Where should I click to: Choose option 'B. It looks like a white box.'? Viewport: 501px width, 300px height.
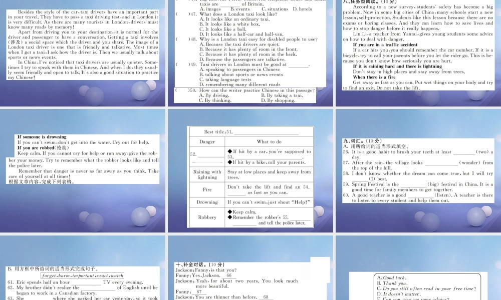click(x=227, y=24)
